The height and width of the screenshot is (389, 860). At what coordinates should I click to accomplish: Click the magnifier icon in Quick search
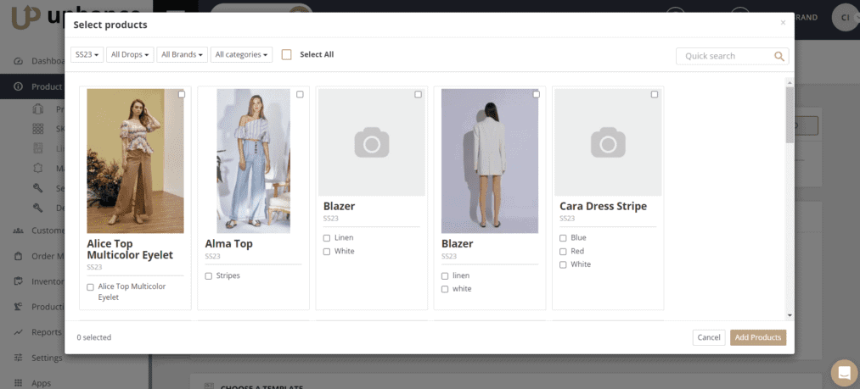tap(779, 57)
